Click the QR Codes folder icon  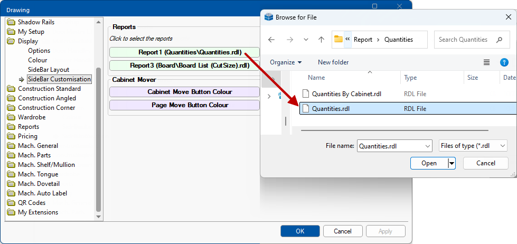pyautogui.click(x=11, y=203)
